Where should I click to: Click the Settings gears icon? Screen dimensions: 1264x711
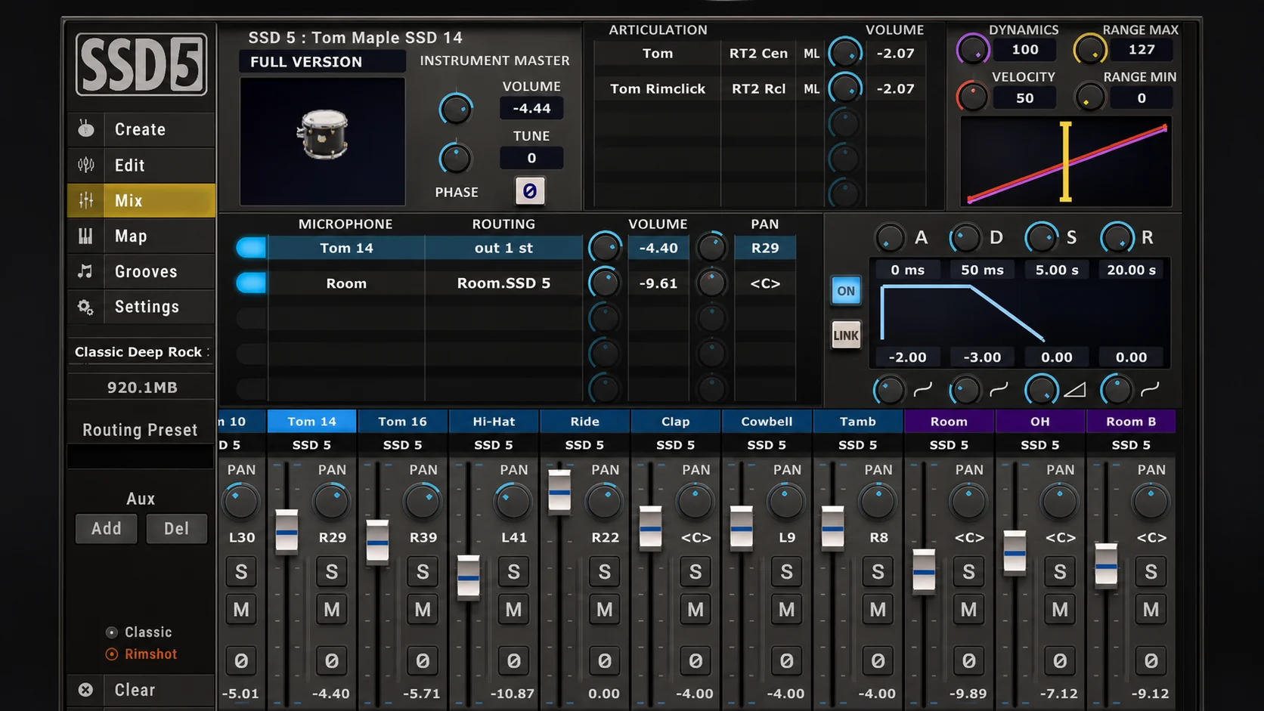click(86, 307)
